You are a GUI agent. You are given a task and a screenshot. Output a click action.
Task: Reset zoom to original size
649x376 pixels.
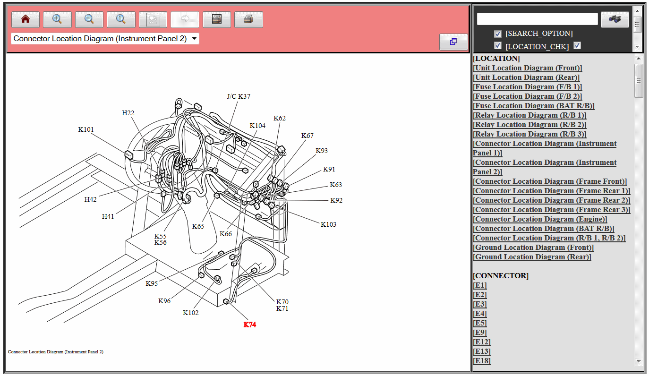pos(121,19)
